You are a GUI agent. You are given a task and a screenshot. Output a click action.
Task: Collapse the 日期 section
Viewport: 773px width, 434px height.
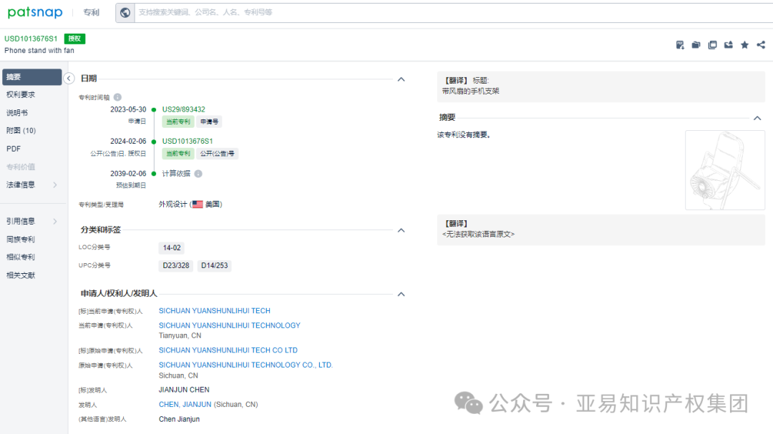(402, 79)
